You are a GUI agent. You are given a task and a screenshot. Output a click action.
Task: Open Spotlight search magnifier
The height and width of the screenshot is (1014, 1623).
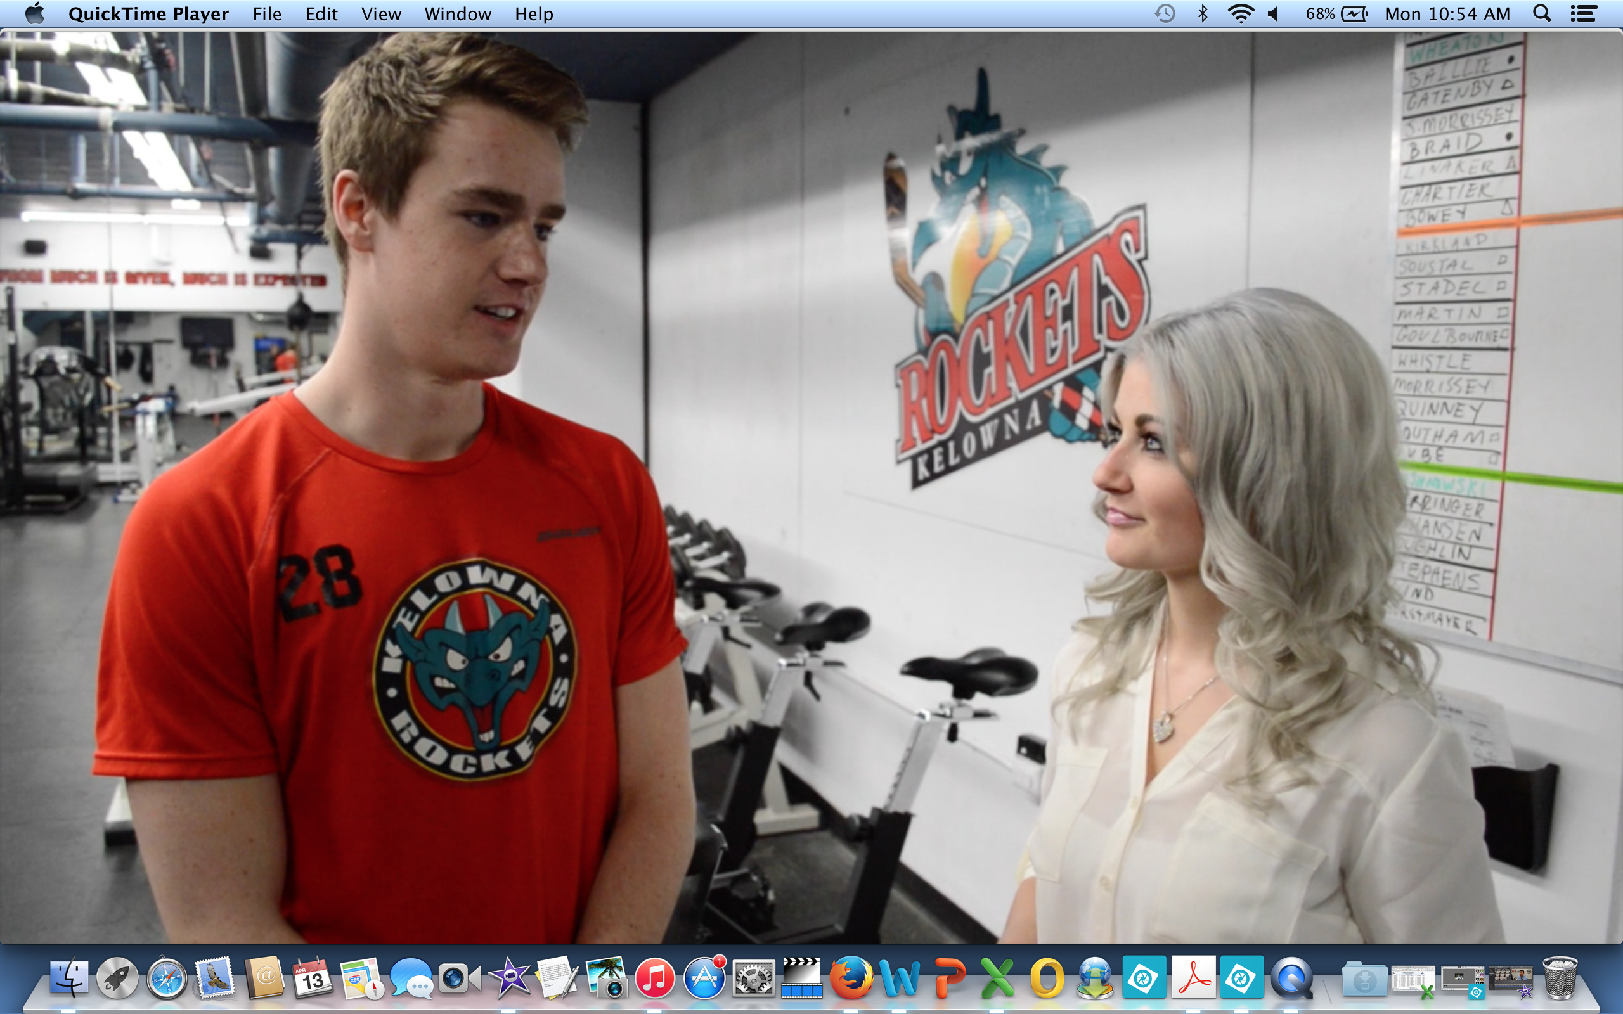pyautogui.click(x=1542, y=14)
